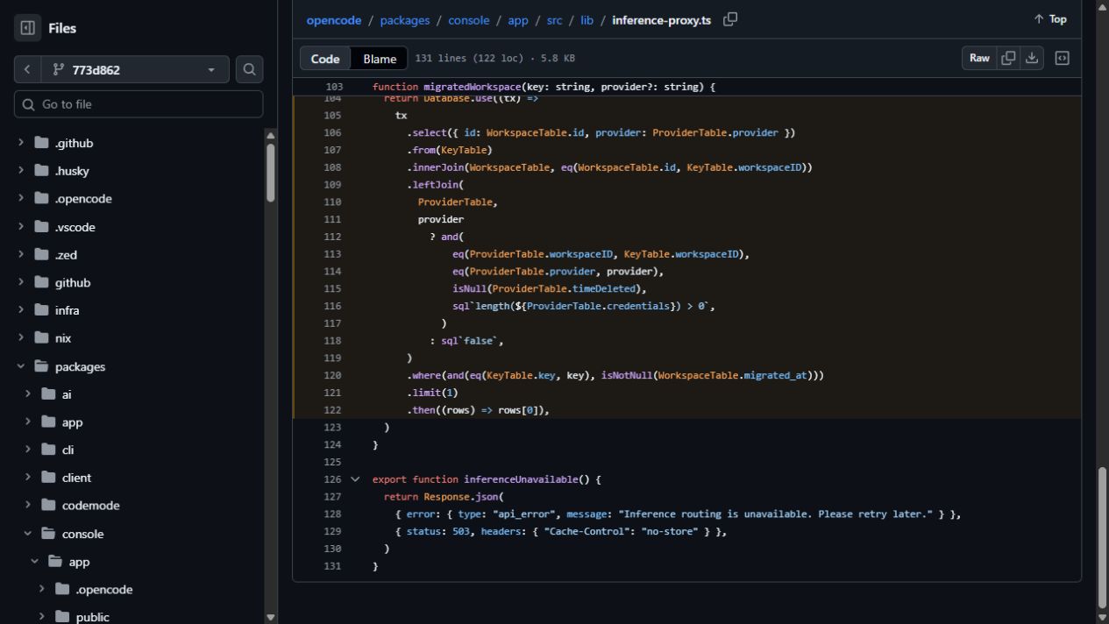Open the src breadcrumb link

coord(554,19)
